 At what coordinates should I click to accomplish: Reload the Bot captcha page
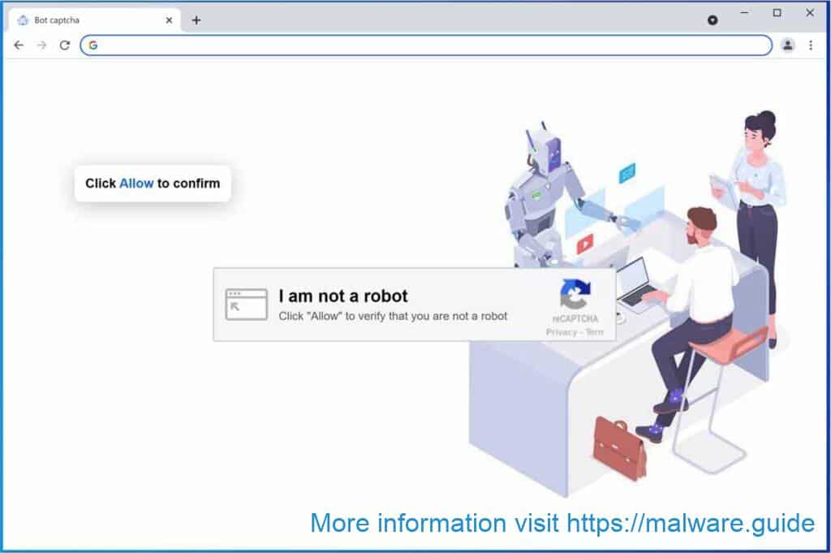coord(65,45)
